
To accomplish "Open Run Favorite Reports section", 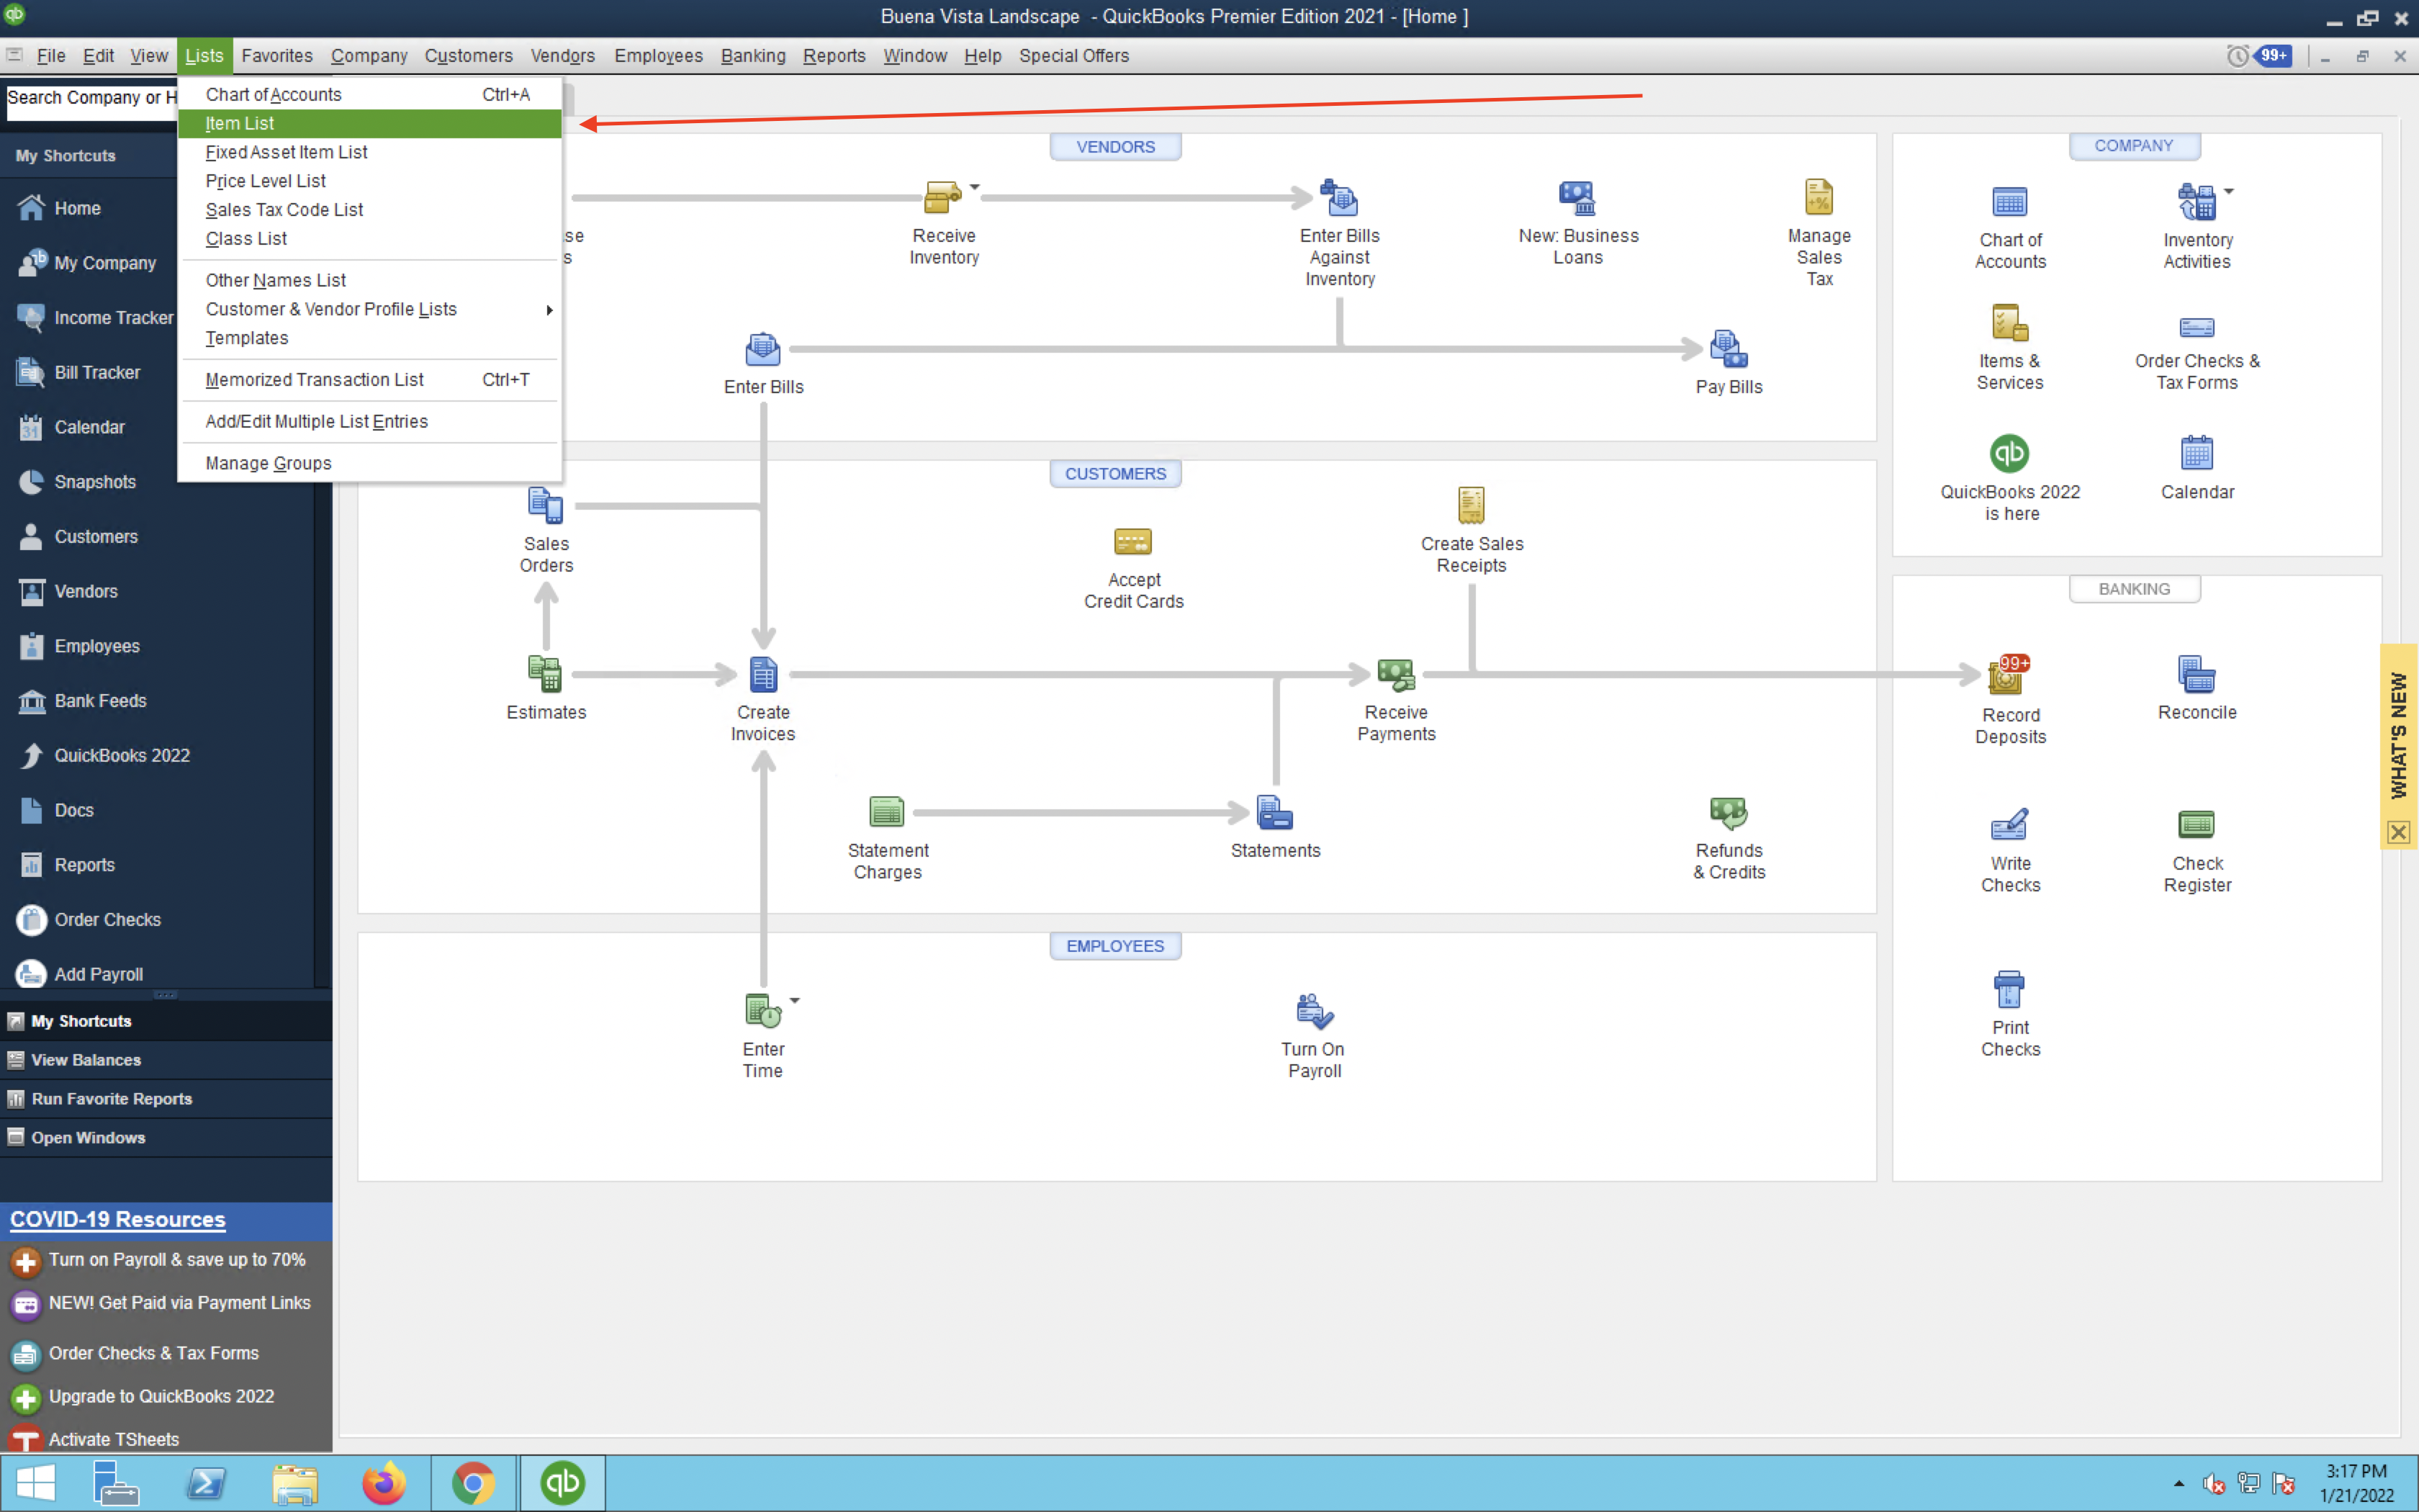I will tap(166, 1099).
